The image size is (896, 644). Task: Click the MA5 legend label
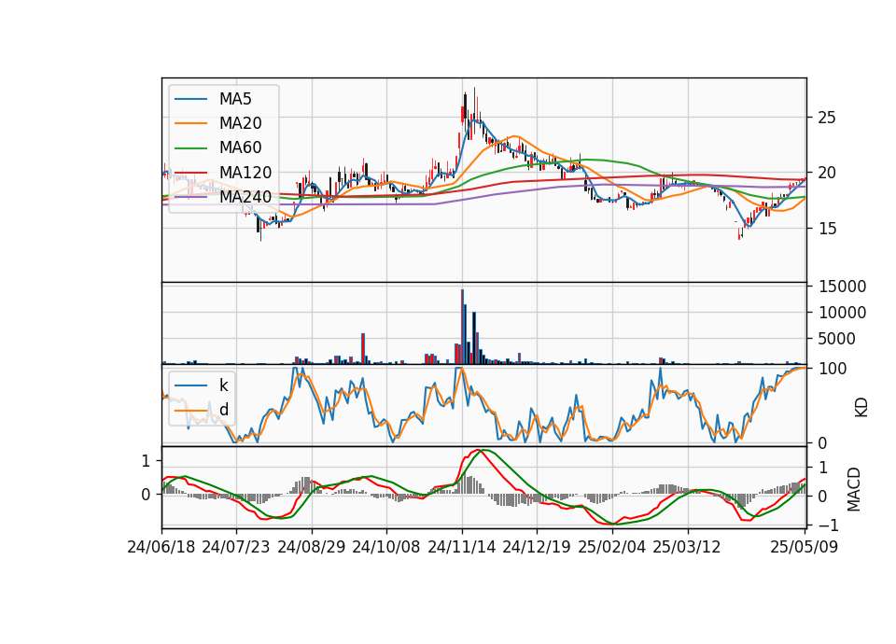coord(235,99)
